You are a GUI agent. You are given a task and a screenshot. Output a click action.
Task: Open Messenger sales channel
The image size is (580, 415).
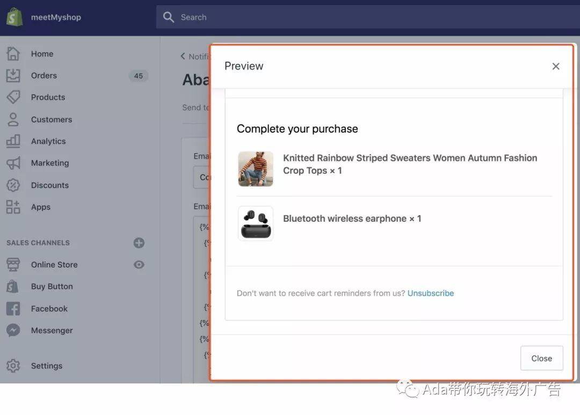(x=52, y=331)
